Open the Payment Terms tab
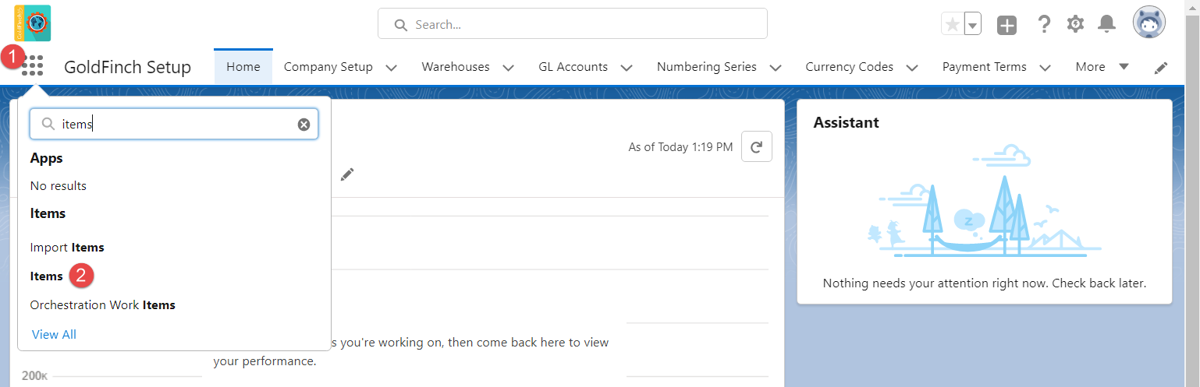The height and width of the screenshot is (387, 1200). click(x=985, y=67)
